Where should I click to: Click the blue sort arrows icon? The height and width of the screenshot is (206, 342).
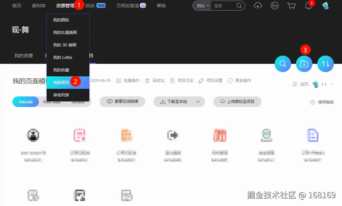[325, 64]
